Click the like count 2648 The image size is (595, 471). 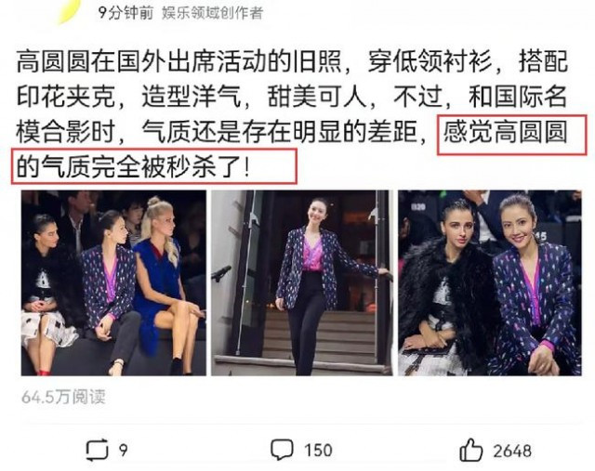[512, 451]
